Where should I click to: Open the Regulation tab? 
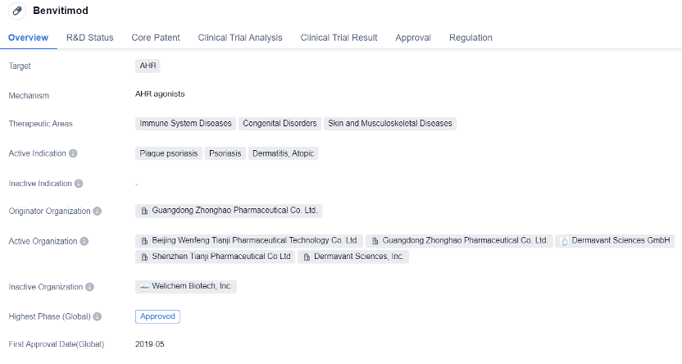(x=471, y=38)
